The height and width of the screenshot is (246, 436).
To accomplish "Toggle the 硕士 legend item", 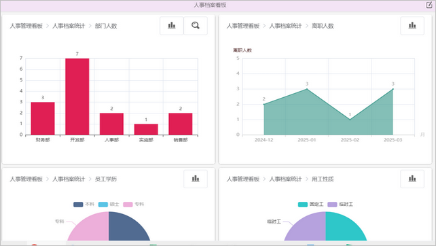I will [x=109, y=205].
